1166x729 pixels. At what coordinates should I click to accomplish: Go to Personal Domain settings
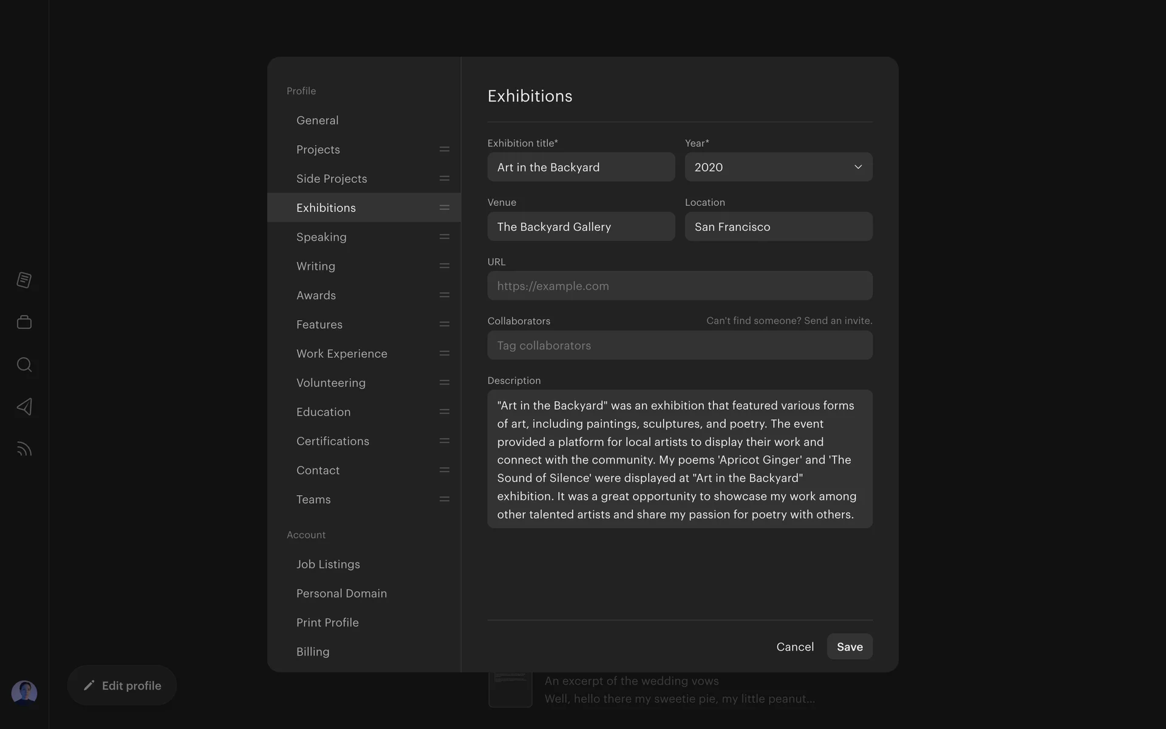click(341, 594)
